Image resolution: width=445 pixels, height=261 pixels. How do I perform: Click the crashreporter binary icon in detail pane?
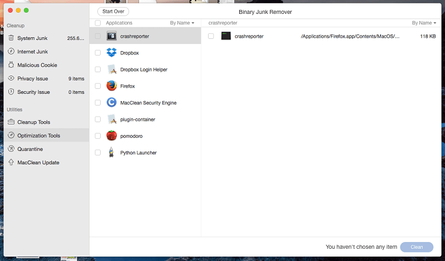coord(226,36)
